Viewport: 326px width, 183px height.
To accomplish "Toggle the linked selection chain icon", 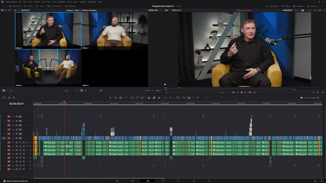I will [x=154, y=98].
